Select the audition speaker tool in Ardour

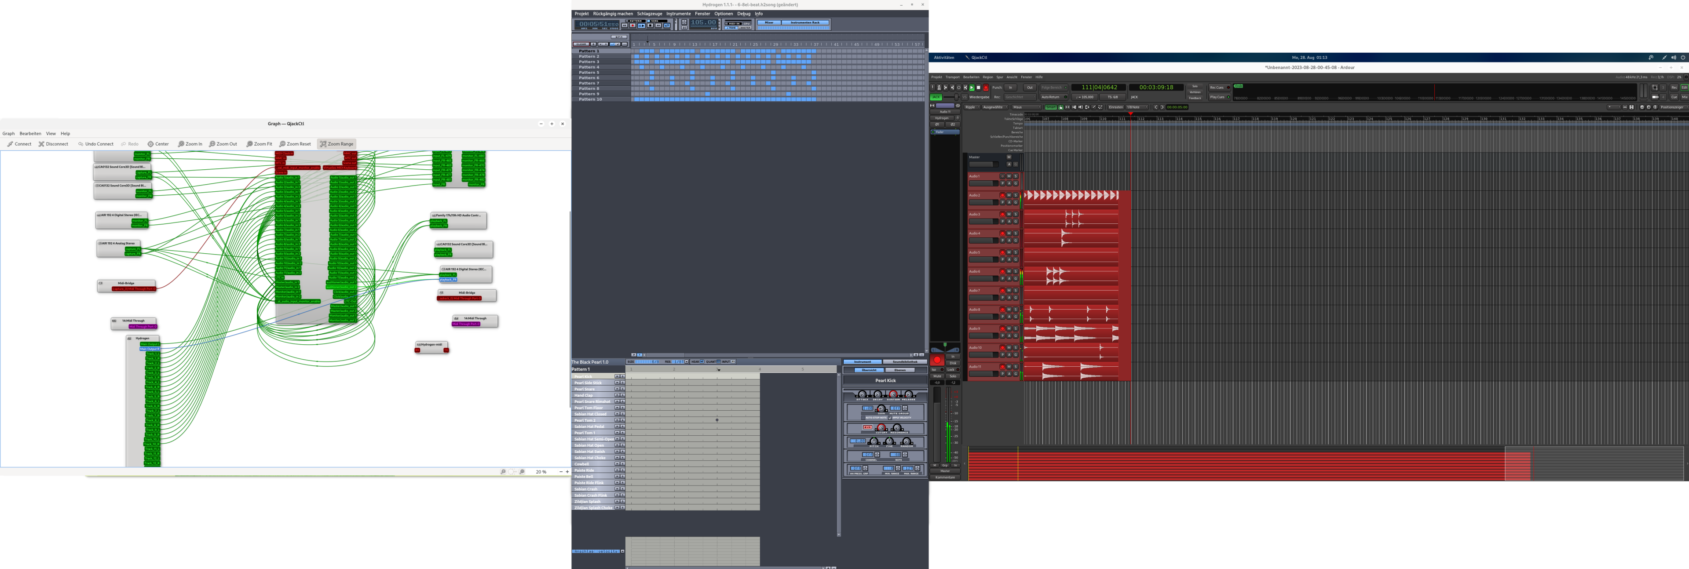[1081, 107]
